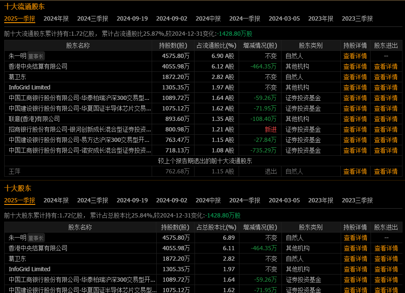Select the 762.68万 holding for 王萍
Image resolution: width=405 pixels, height=293 pixels.
click(177, 171)
